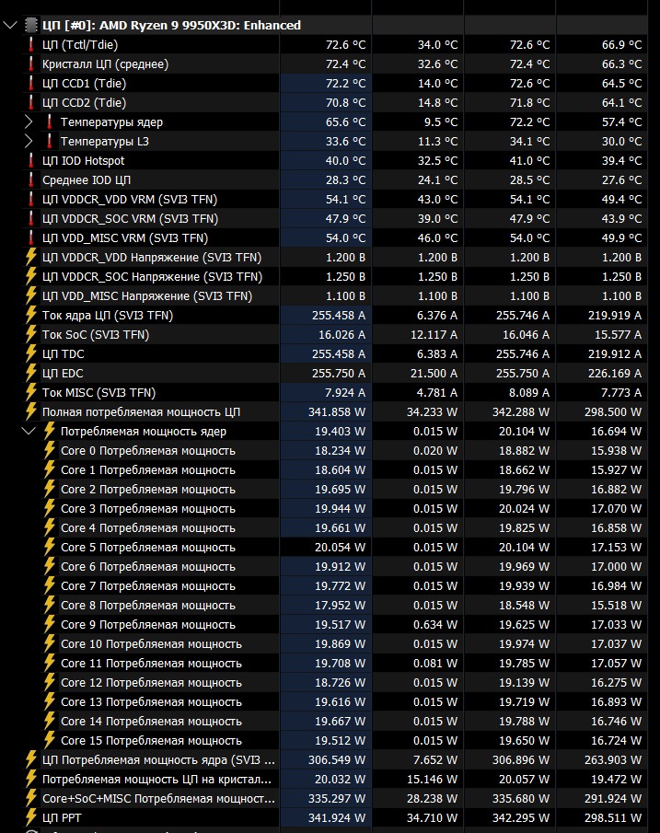The height and width of the screenshot is (833, 660).
Task: Expand the Температуры ядер subtree
Action: (29, 121)
